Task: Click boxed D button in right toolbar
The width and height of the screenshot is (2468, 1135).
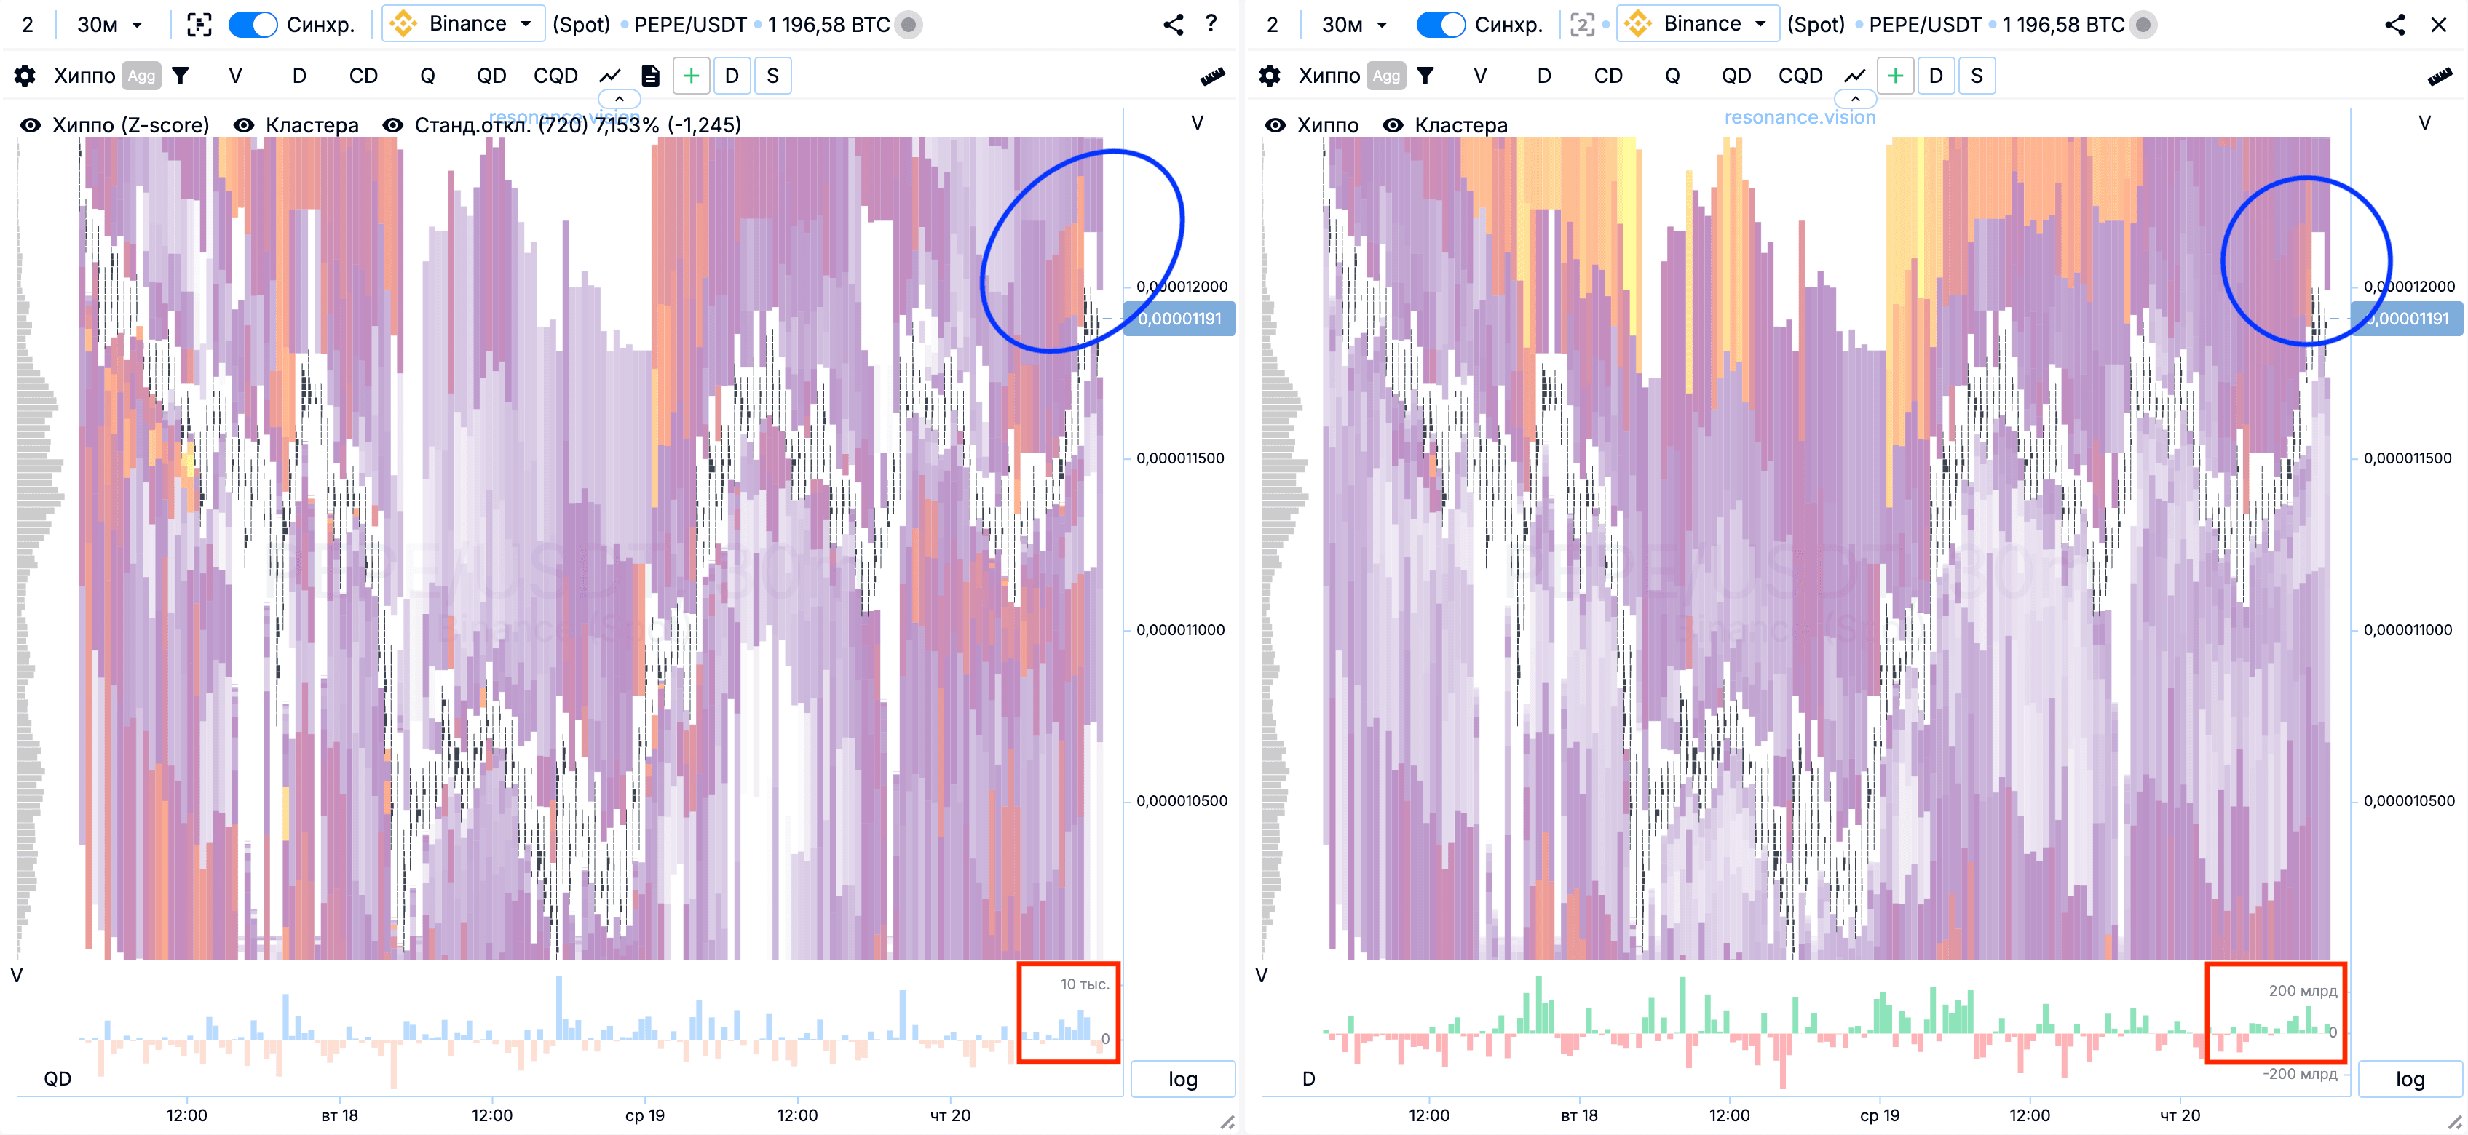Action: [x=1937, y=76]
